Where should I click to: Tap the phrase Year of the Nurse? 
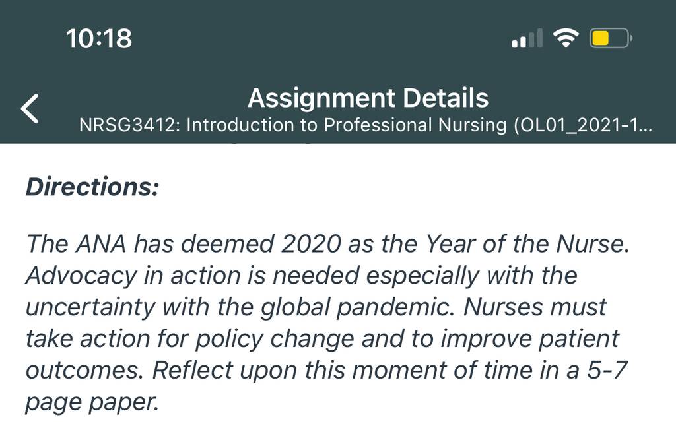[527, 244]
